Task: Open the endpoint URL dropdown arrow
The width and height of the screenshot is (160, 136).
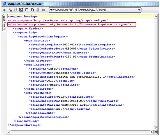Action: pos(139,10)
